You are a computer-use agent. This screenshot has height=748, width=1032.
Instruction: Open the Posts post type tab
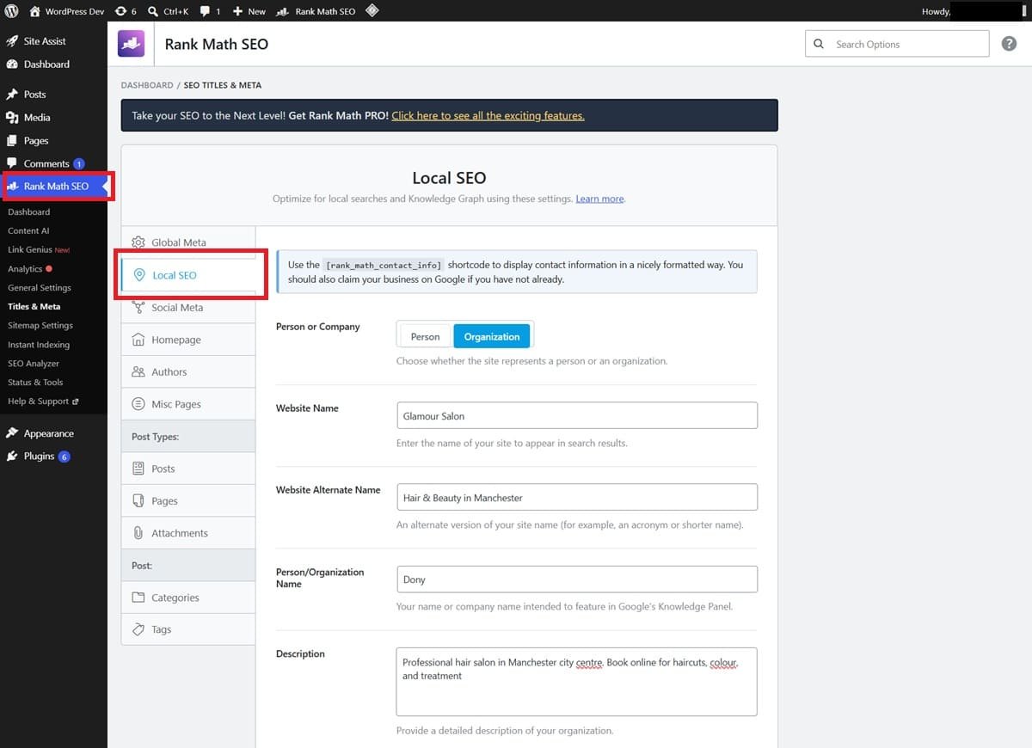click(188, 469)
